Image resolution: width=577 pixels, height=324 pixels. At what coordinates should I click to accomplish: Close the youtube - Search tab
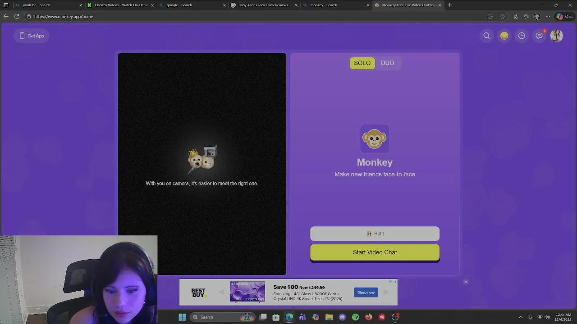click(x=81, y=5)
